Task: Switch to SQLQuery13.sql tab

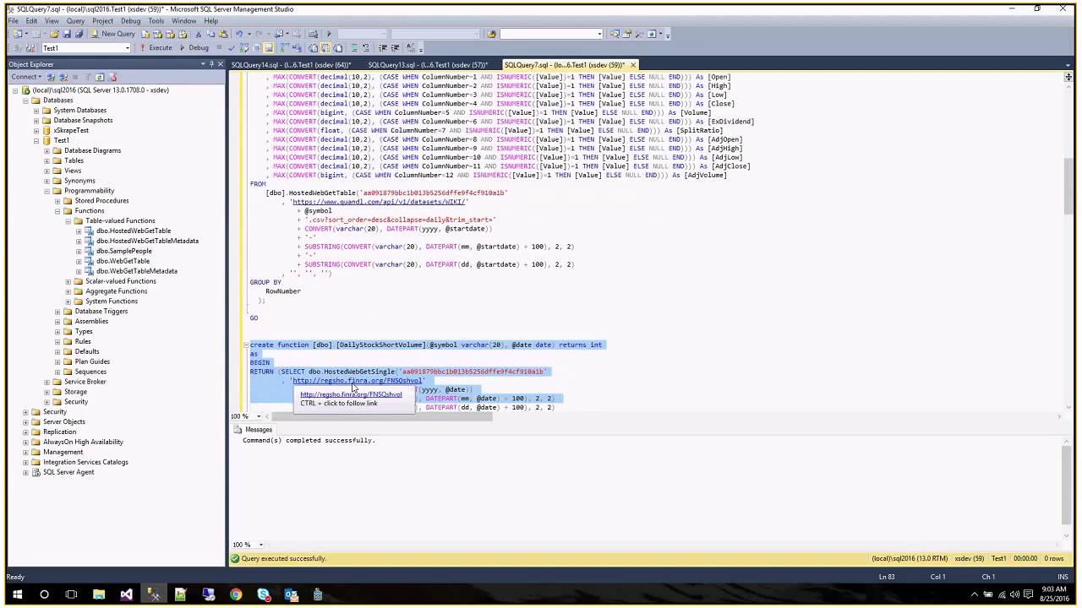Action: coord(428,65)
